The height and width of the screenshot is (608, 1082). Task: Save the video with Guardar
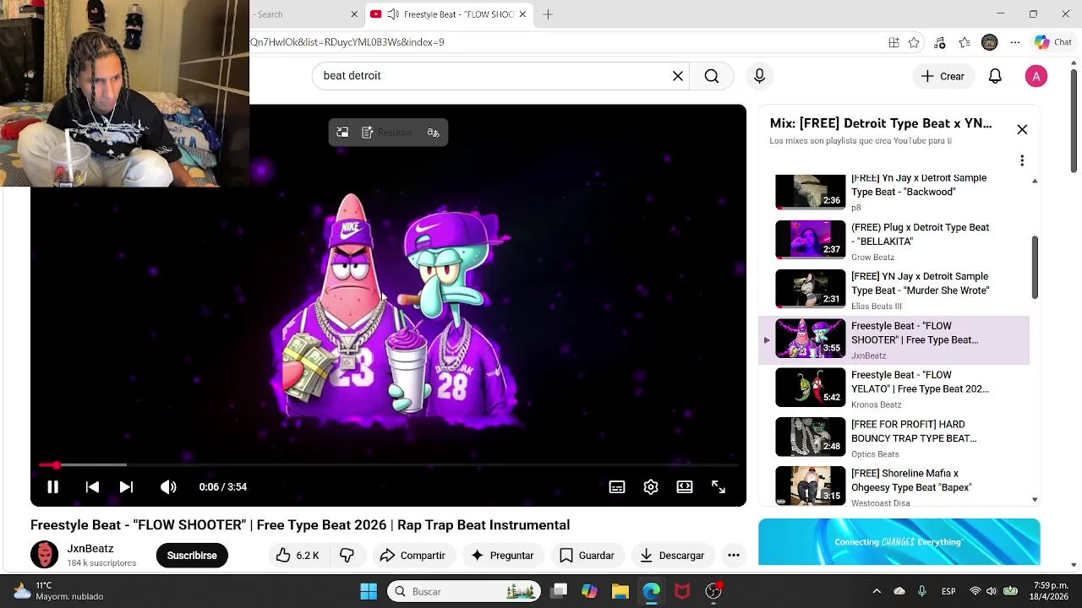587,556
